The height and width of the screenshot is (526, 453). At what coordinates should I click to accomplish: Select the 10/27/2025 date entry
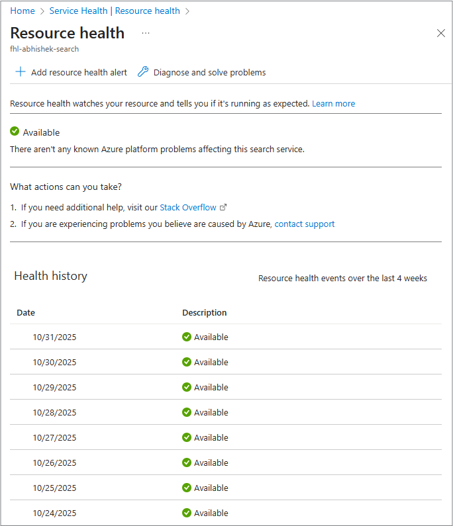[x=54, y=437]
